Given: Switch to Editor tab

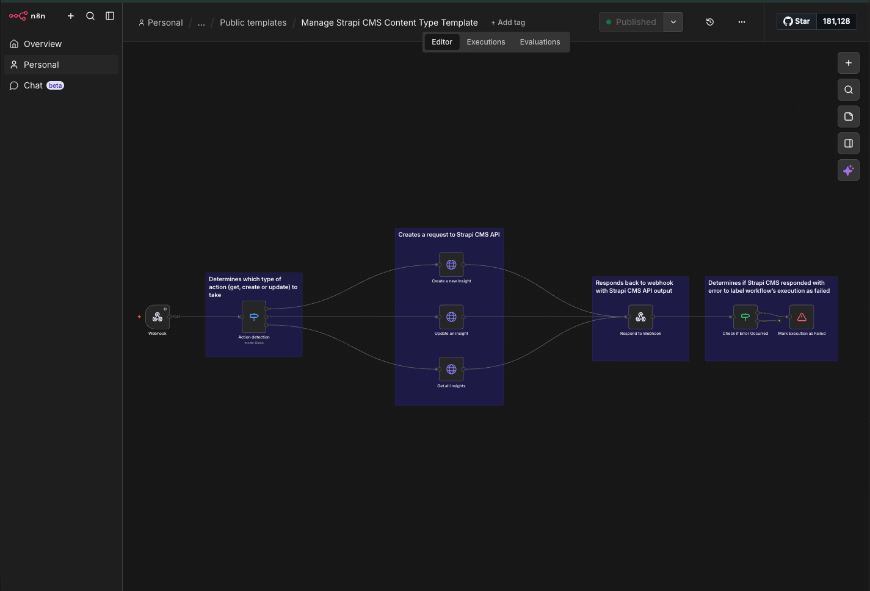Looking at the screenshot, I should [442, 42].
